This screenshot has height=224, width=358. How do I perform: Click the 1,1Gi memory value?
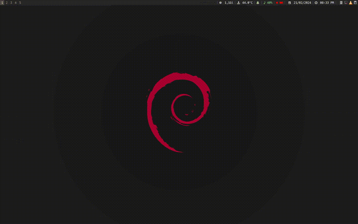(229, 3)
